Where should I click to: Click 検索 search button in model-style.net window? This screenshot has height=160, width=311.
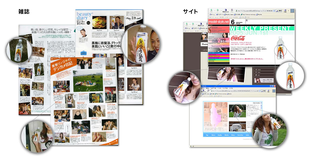[x=279, y=11]
